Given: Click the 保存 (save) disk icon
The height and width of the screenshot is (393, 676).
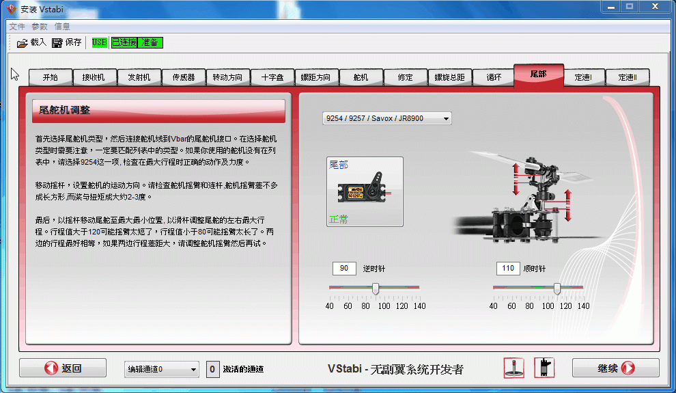Looking at the screenshot, I should (x=57, y=42).
